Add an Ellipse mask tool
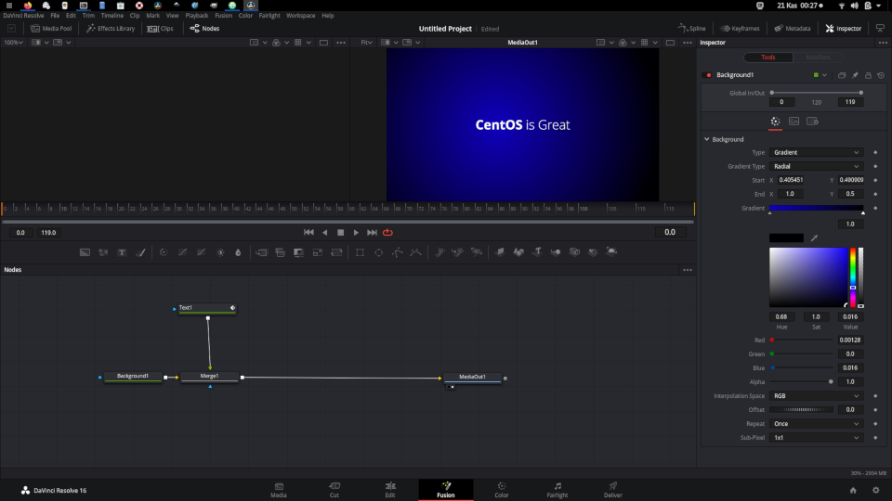 click(379, 252)
